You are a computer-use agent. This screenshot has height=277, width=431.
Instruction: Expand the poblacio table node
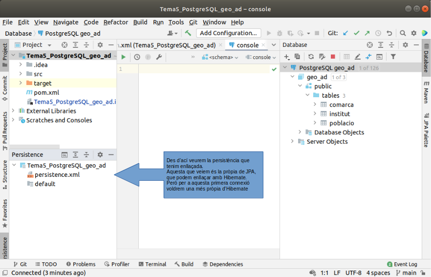tap(315, 123)
